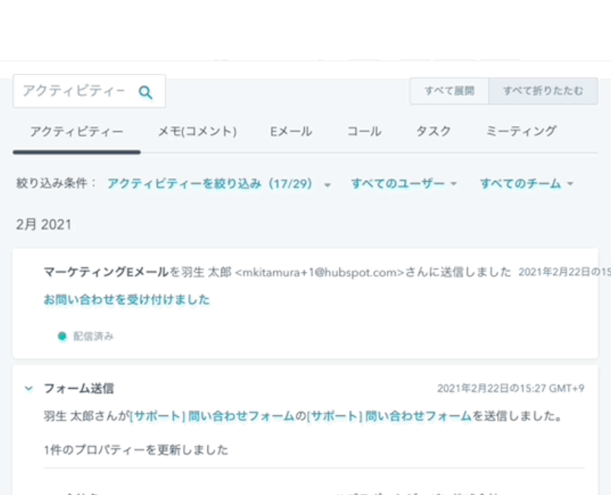Click the 2021年2月22日の15:27 GMT+9 timestamp
This screenshot has height=495, width=611.
click(511, 388)
